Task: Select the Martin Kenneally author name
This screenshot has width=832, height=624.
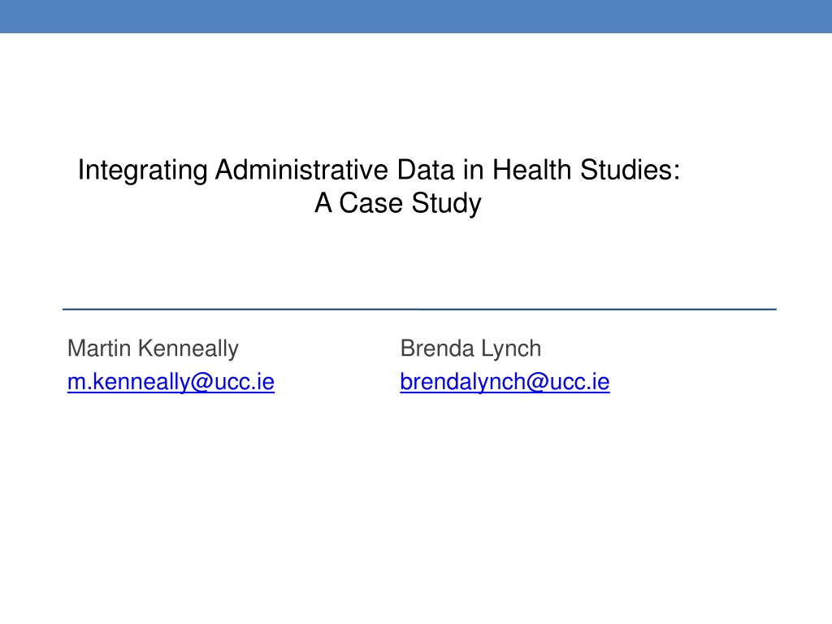Action: tap(153, 349)
